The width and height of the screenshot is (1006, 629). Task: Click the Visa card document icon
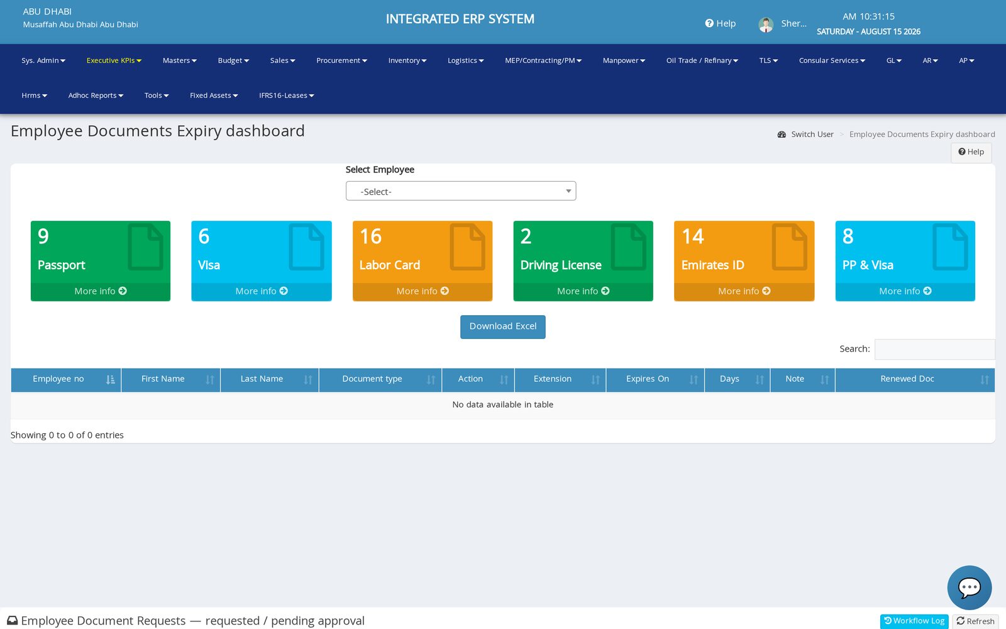click(x=306, y=247)
